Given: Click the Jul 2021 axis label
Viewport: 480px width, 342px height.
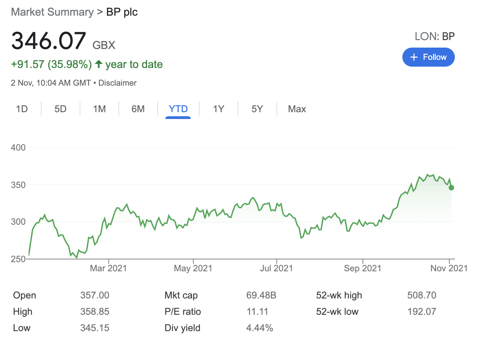Looking at the screenshot, I should [x=276, y=269].
